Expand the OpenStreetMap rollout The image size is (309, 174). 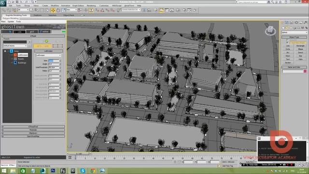(x=33, y=136)
